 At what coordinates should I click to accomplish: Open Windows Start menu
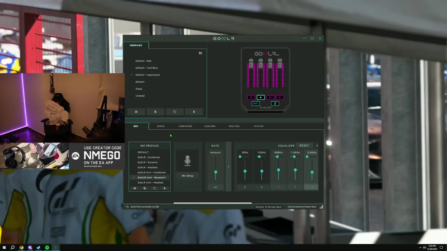[x=4, y=248]
